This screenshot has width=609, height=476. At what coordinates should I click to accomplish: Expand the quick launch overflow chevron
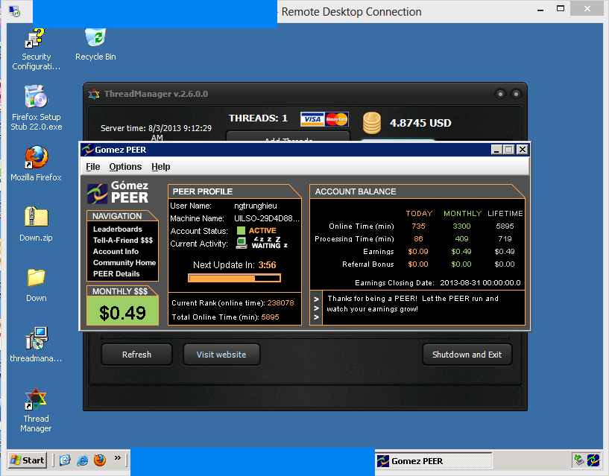[118, 458]
